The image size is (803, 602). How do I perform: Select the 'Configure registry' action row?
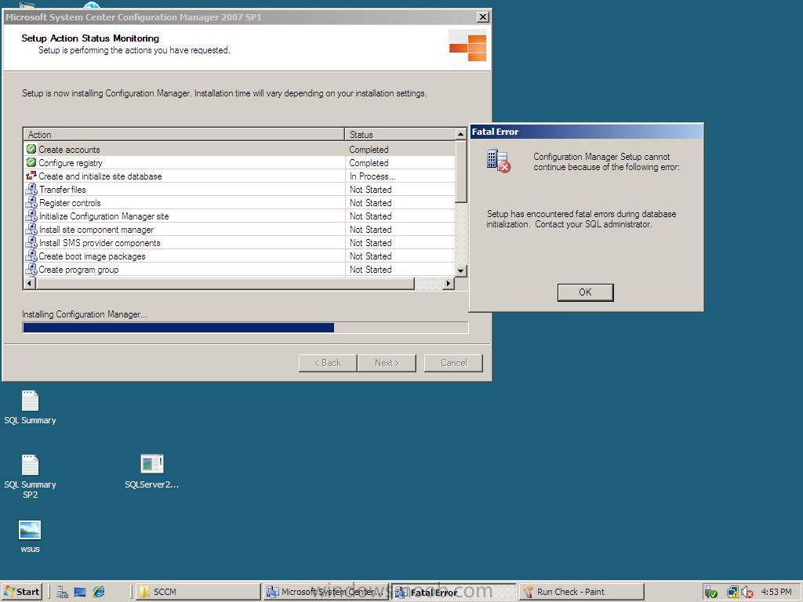(239, 163)
